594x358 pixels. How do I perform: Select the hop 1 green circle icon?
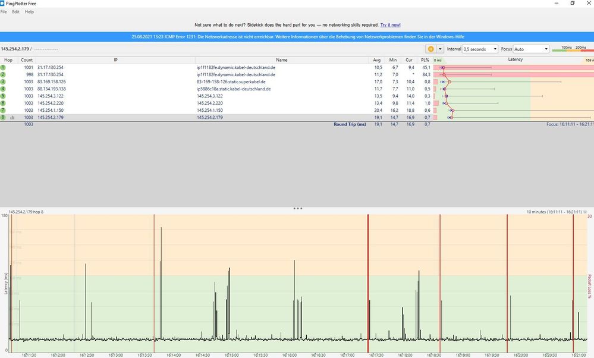tap(3, 68)
